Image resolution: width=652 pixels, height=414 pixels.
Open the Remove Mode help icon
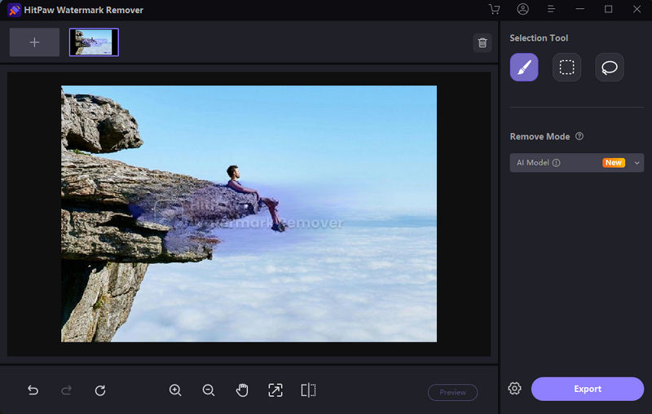pos(579,136)
